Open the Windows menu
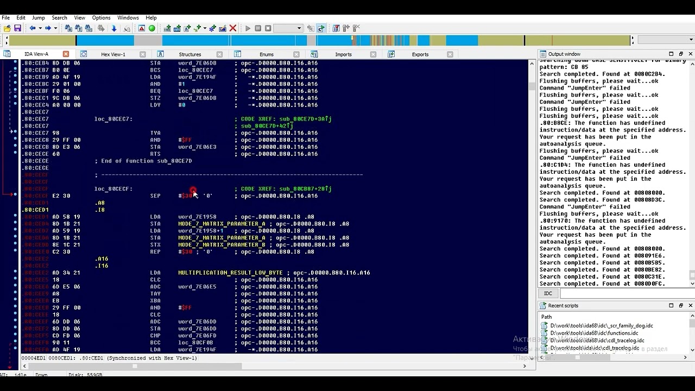The height and width of the screenshot is (391, 695). coord(128,17)
